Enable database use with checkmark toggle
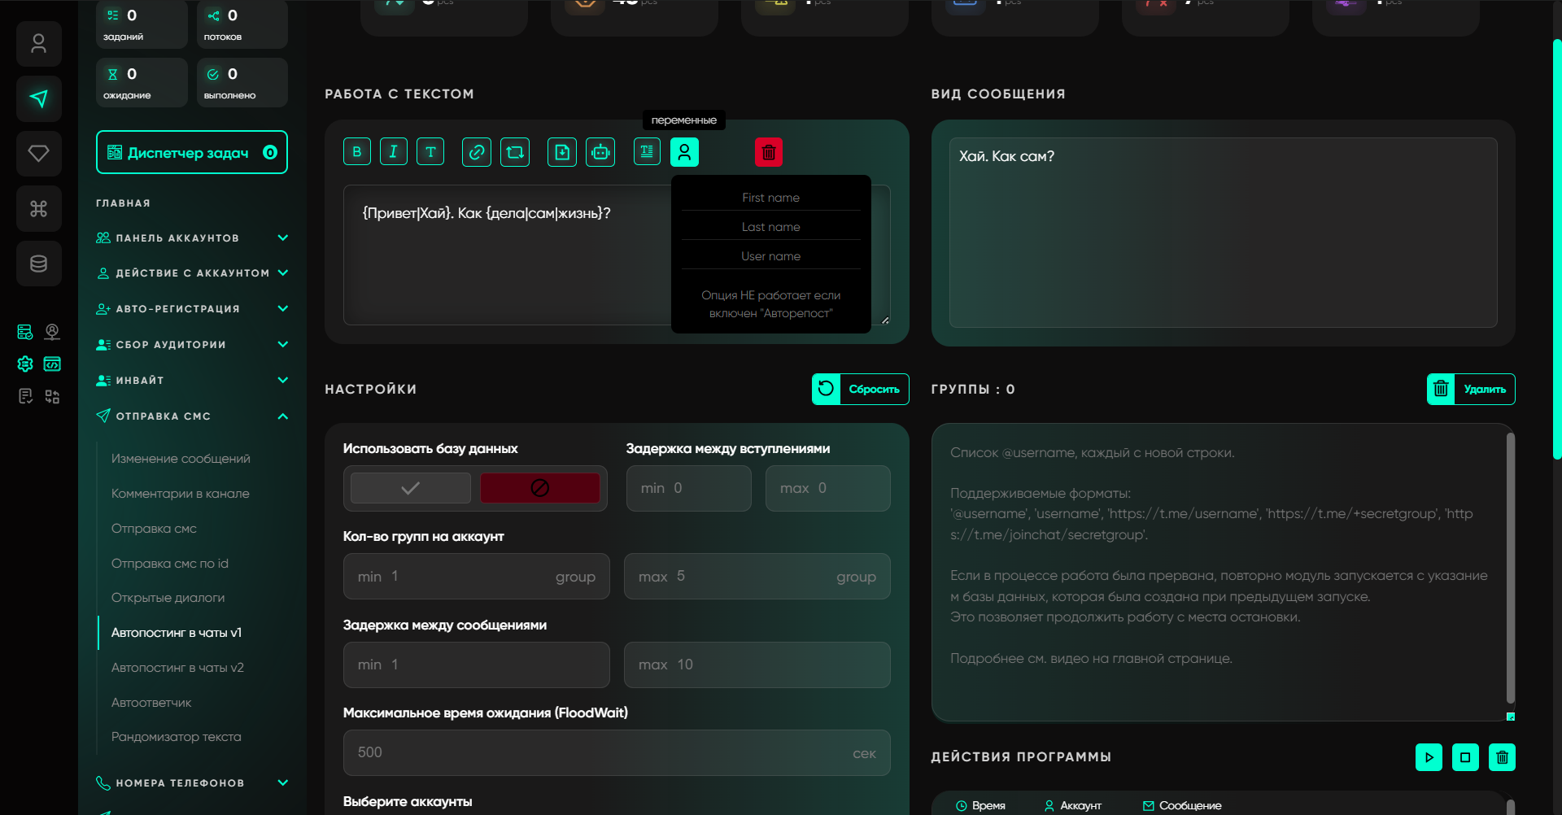Screen dimensions: 1562x815 tap(411, 488)
